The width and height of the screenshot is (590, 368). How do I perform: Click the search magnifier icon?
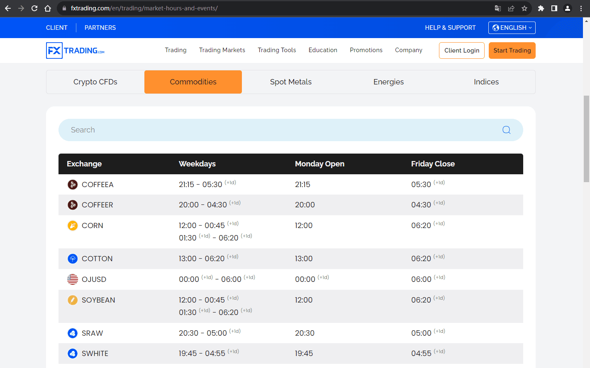[506, 130]
